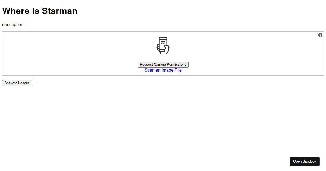The image size is (326, 171).
Task: Open Sandbox via the dark button
Action: tap(305, 161)
